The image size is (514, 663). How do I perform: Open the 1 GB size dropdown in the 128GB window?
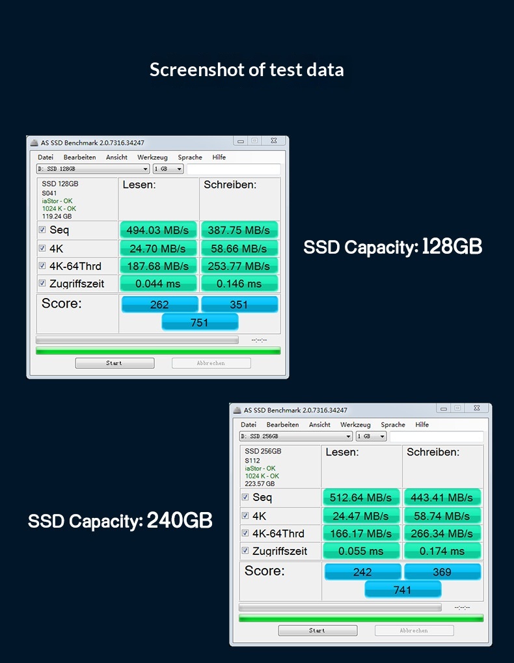coord(168,169)
